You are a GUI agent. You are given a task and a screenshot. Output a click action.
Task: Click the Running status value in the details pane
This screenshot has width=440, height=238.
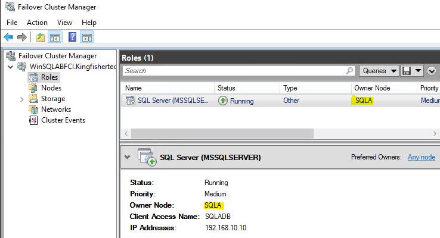(216, 183)
